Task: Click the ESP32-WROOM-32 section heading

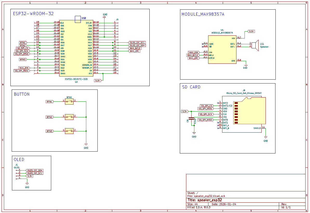Action: (x=33, y=14)
